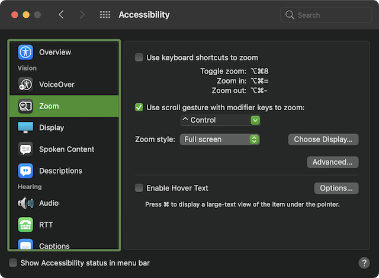Viewport: 379px width, 278px height.
Task: Expand the Zoom style Full screen dropdown
Action: pyautogui.click(x=220, y=139)
